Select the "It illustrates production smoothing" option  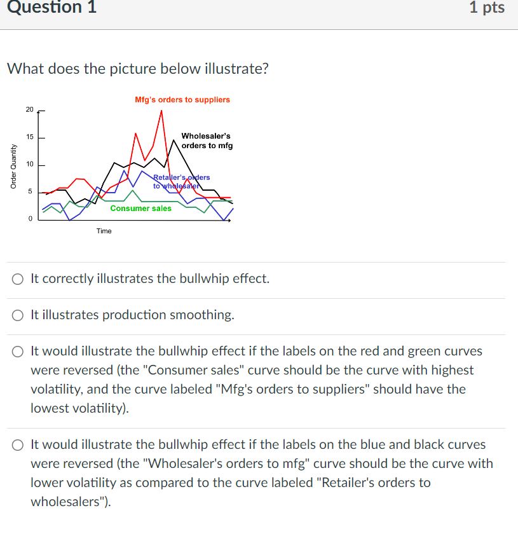click(x=17, y=315)
